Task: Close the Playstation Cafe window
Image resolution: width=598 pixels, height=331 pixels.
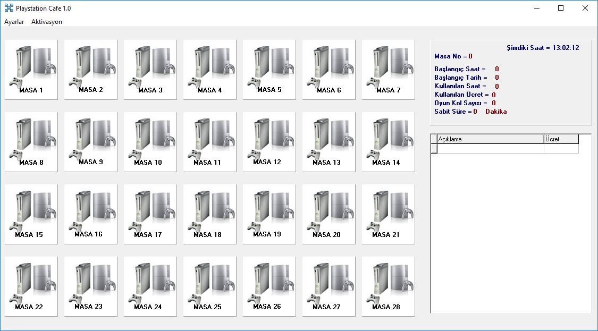Action: click(585, 8)
